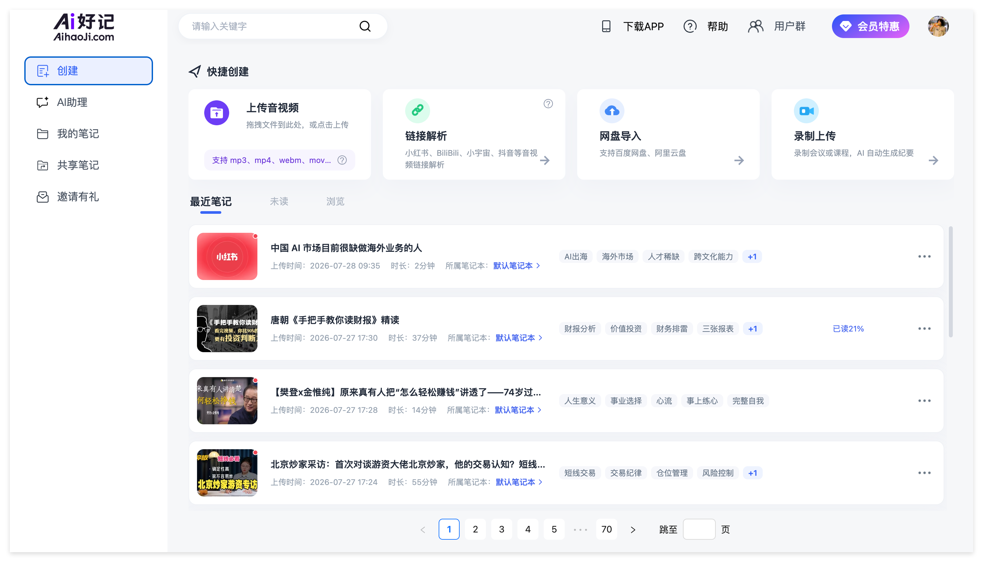The height and width of the screenshot is (562, 983).
Task: Click the 会员特惠 button
Action: point(870,26)
